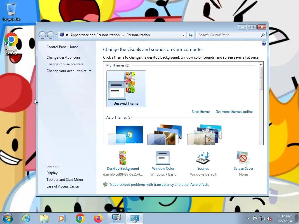
Task: Open Change mouse pointers link
Action: (x=65, y=64)
